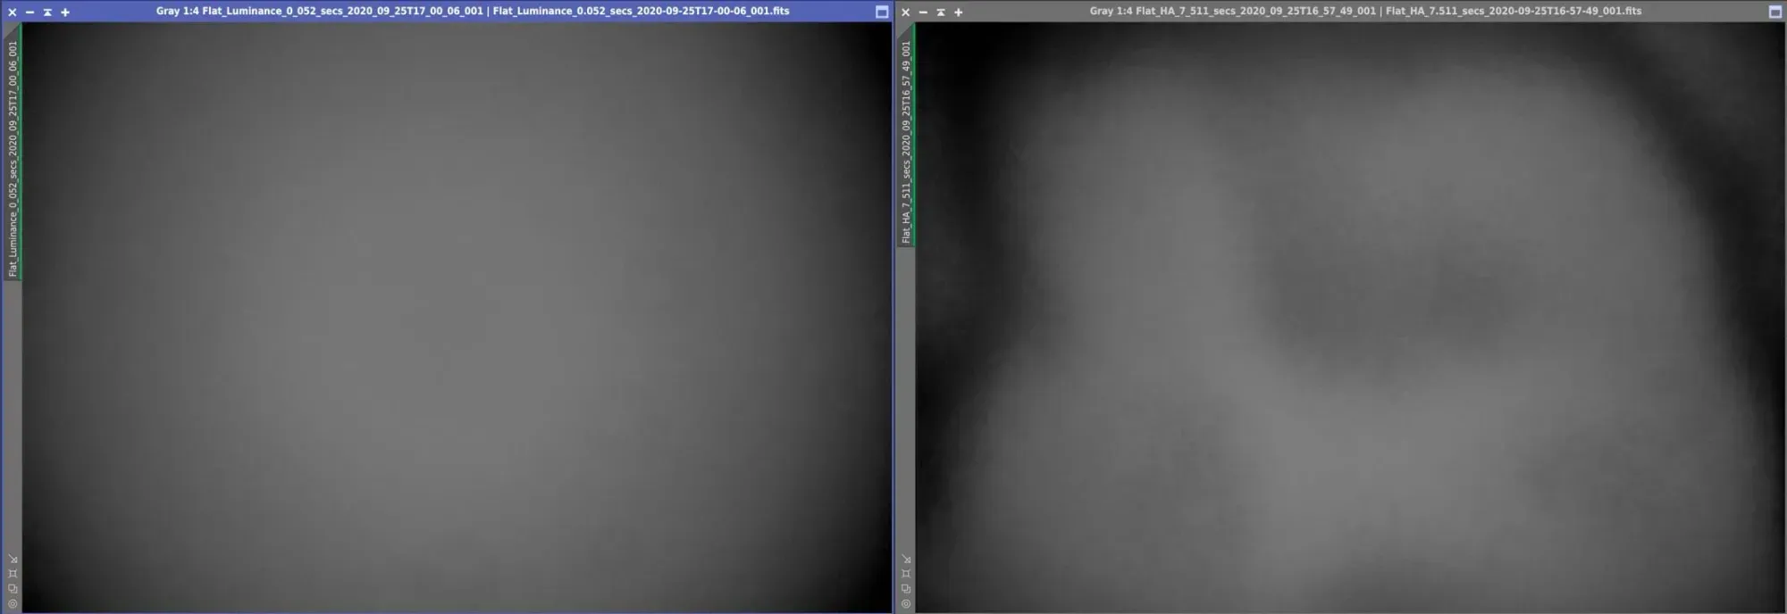Screen dimensions: 1787x614
Task: Click the Flat_Luminance flat image canvas
Action: pyautogui.click(x=457, y=317)
